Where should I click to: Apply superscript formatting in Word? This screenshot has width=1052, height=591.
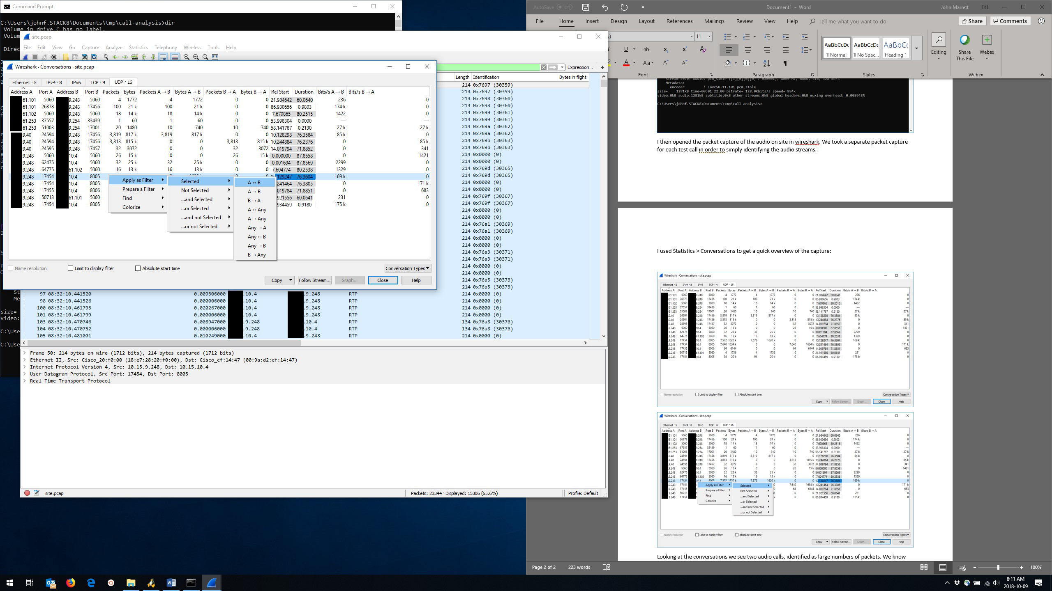pos(685,50)
